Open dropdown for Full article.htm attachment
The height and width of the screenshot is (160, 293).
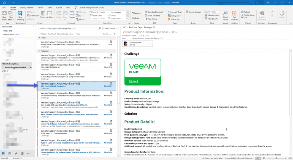click(151, 44)
